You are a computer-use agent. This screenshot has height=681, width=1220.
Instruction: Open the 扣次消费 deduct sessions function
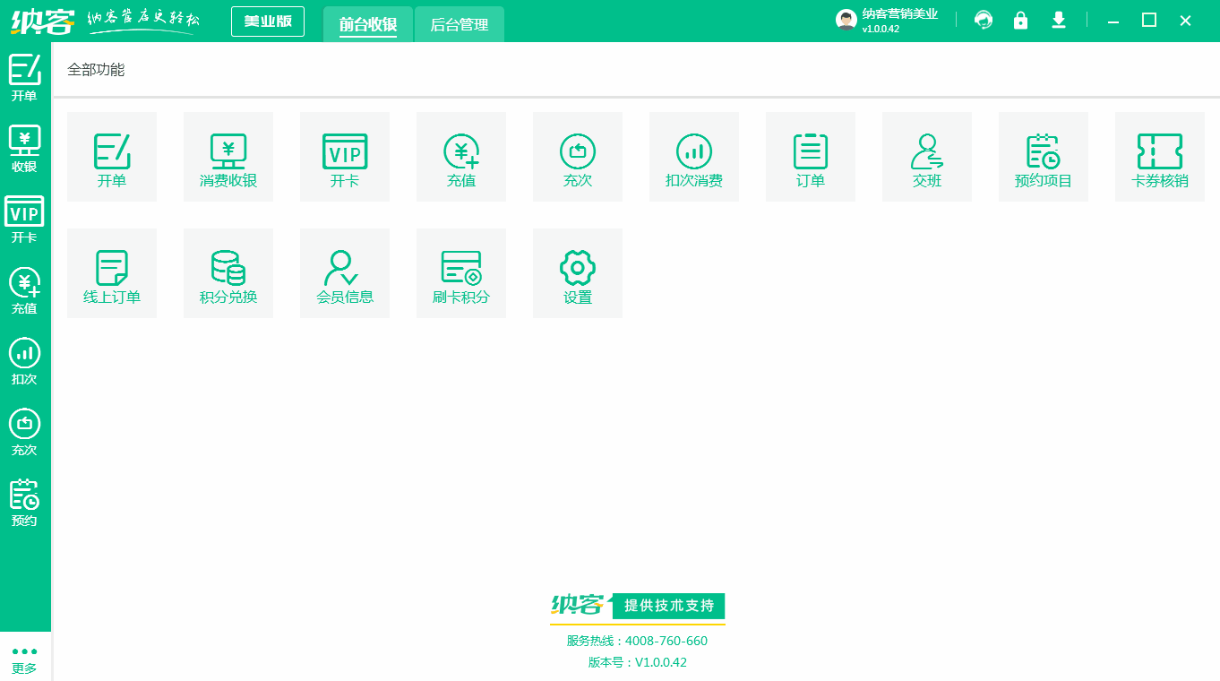tap(694, 156)
